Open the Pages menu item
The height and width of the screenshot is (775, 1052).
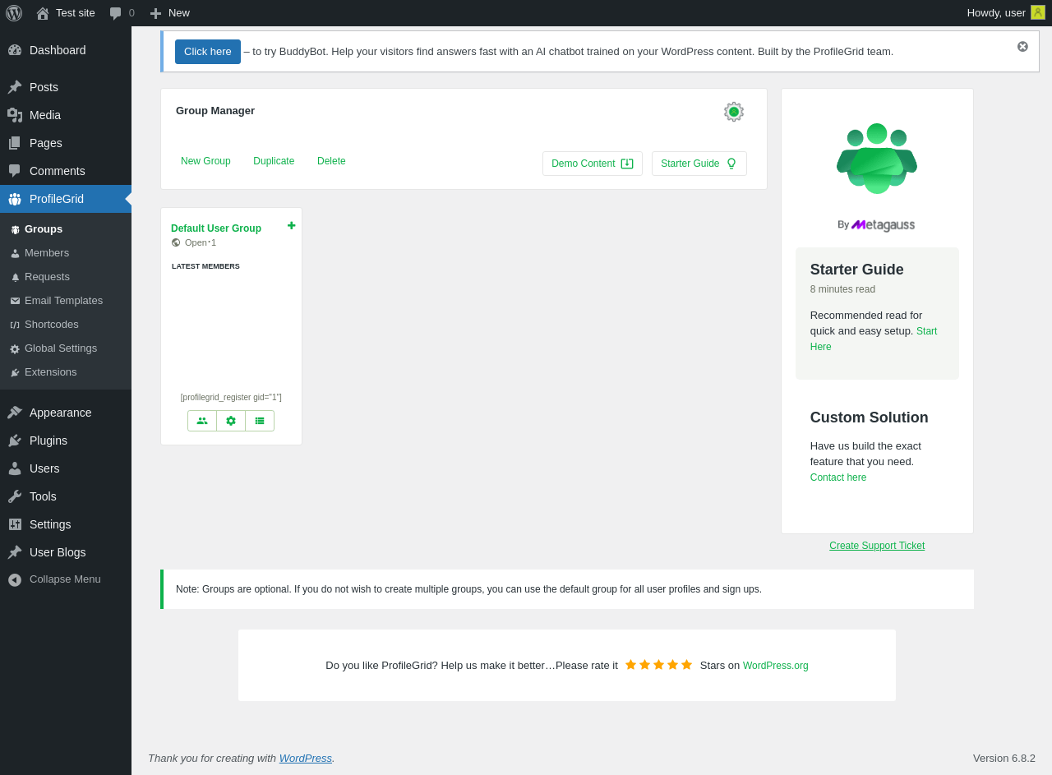[x=66, y=143]
